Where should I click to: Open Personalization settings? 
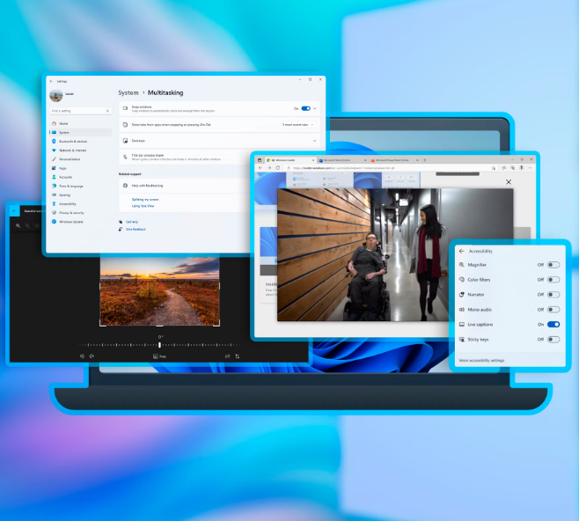click(80, 159)
